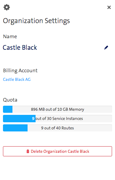Click the Organization Settings heading
Image resolution: width=115 pixels, height=180 pixels.
pyautogui.click(x=36, y=21)
